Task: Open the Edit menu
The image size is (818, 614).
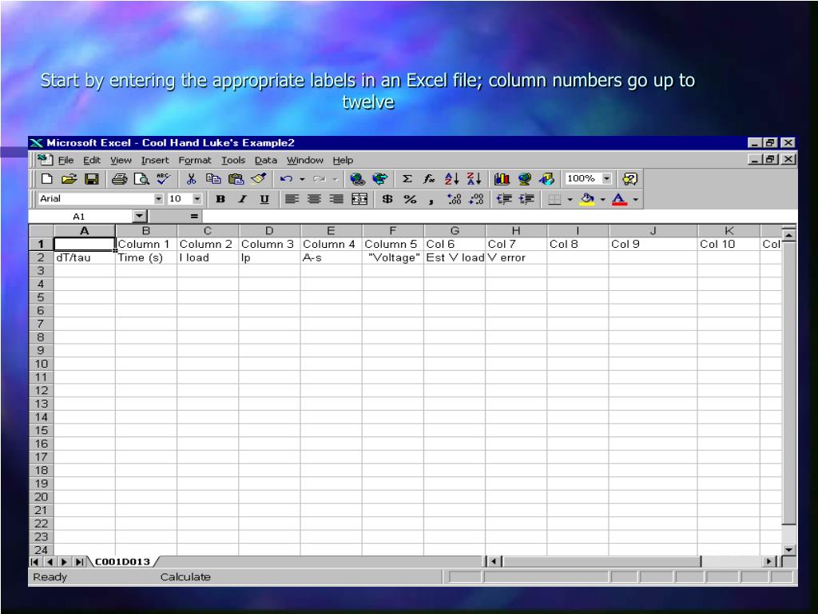Action: point(92,160)
